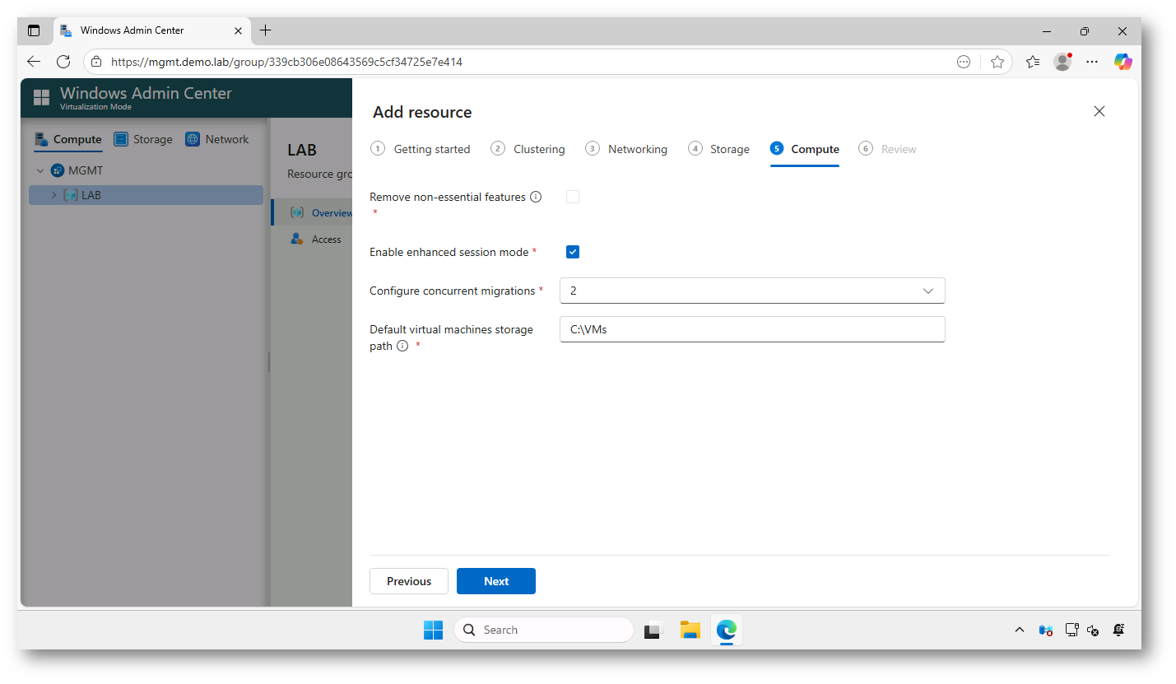
Task: Go to the Clustering step
Action: click(539, 149)
